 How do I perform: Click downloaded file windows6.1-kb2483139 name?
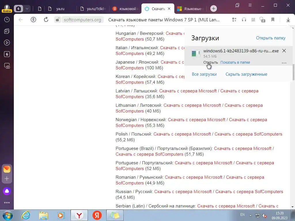[x=241, y=51]
